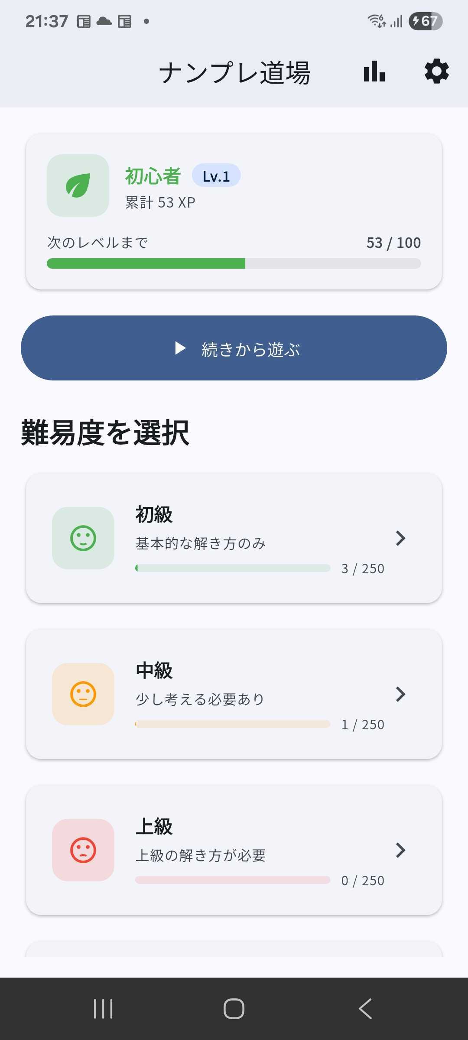Click the 初級 3 / 250 progress bar

(233, 568)
